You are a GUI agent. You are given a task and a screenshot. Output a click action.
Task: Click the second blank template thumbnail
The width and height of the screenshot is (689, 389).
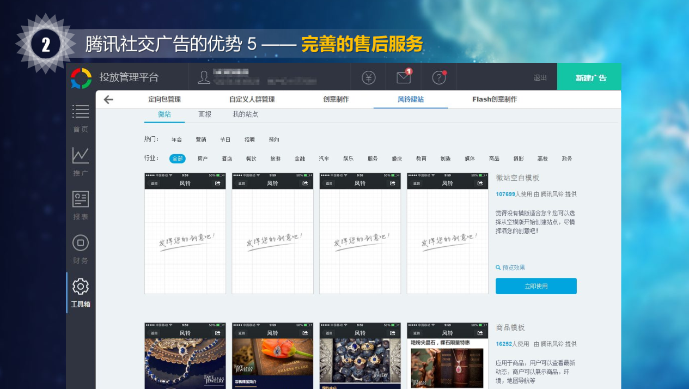point(272,233)
